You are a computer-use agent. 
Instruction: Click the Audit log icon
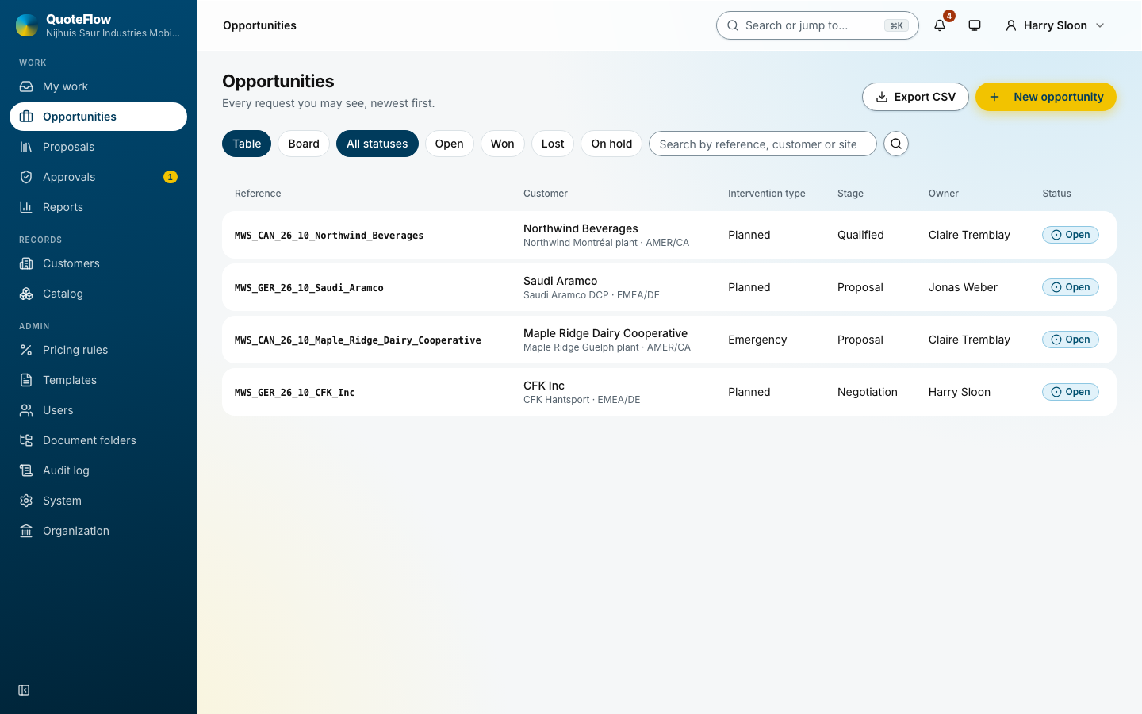(26, 470)
